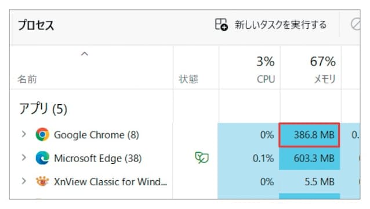Screen dimensions: 370x209
Task: Expand the XnView Classic process group
Action: click(x=24, y=181)
